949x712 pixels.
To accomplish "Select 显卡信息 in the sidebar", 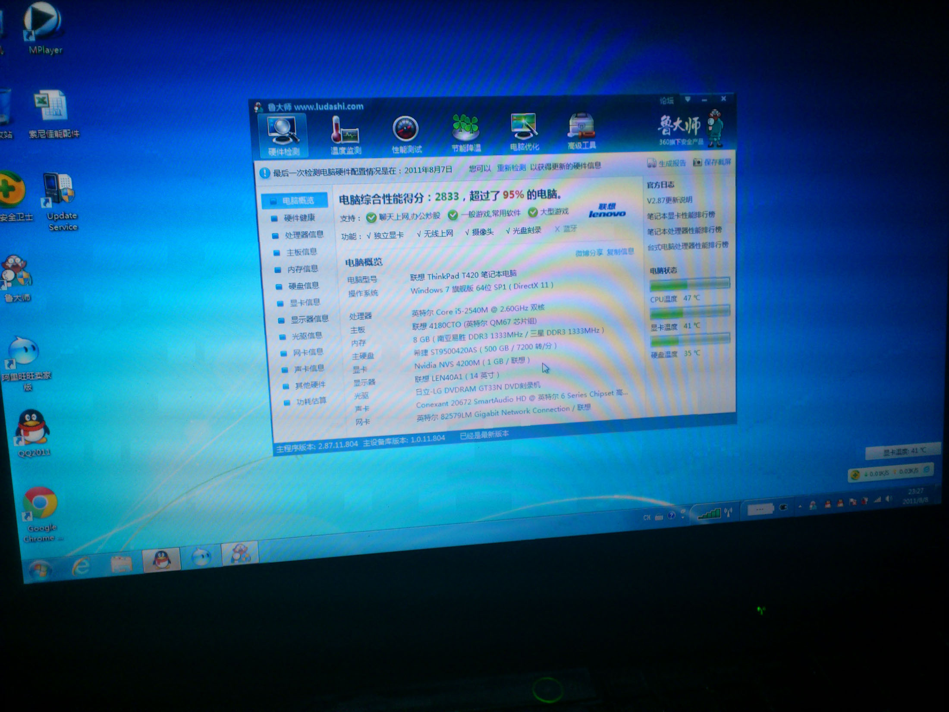I will point(299,302).
